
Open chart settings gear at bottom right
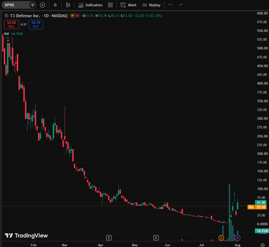262,245
